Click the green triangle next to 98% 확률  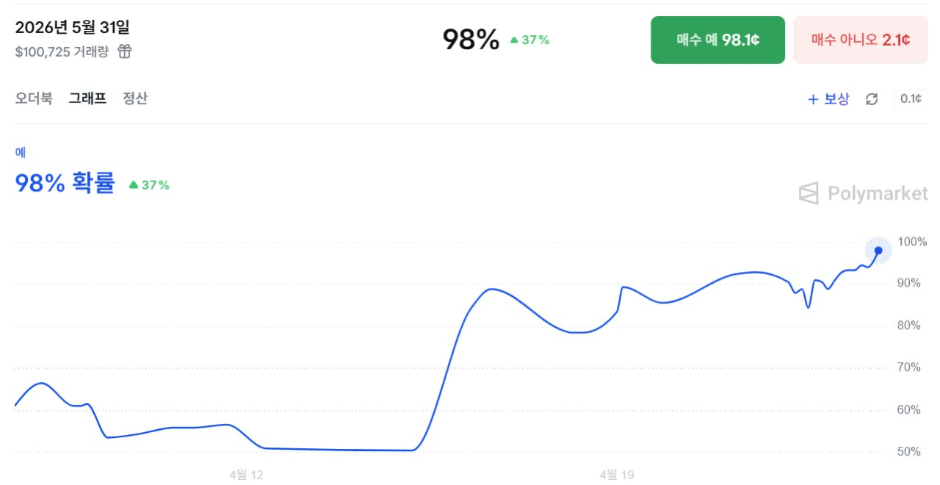[134, 185]
